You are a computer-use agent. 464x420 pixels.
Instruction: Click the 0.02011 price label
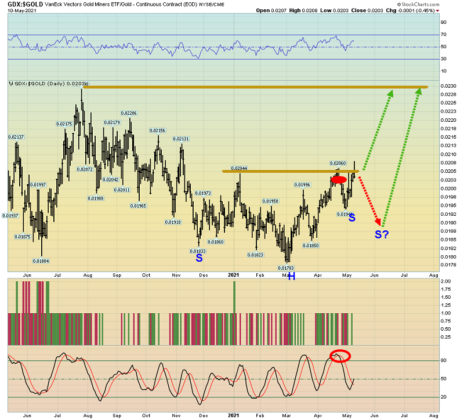click(122, 190)
